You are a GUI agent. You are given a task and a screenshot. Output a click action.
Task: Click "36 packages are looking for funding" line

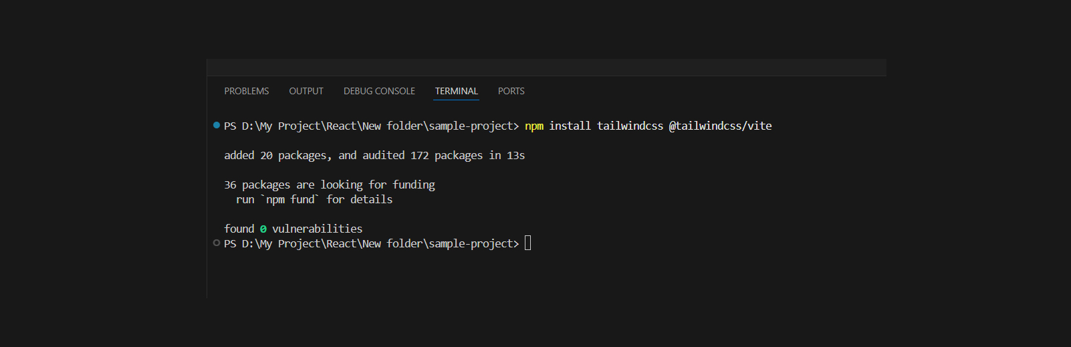(x=329, y=185)
